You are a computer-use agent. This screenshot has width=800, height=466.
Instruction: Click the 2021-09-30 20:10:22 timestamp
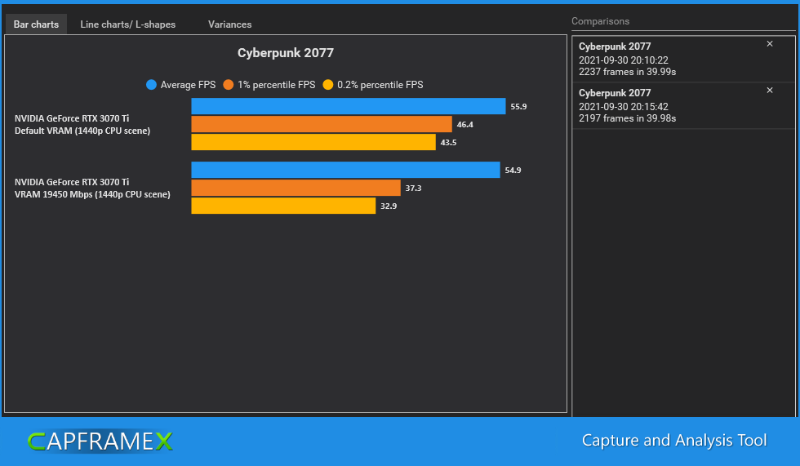click(x=624, y=60)
